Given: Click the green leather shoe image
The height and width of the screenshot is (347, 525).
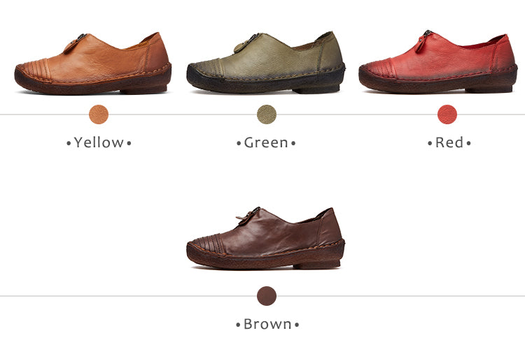Looking at the screenshot, I should click(266, 62).
